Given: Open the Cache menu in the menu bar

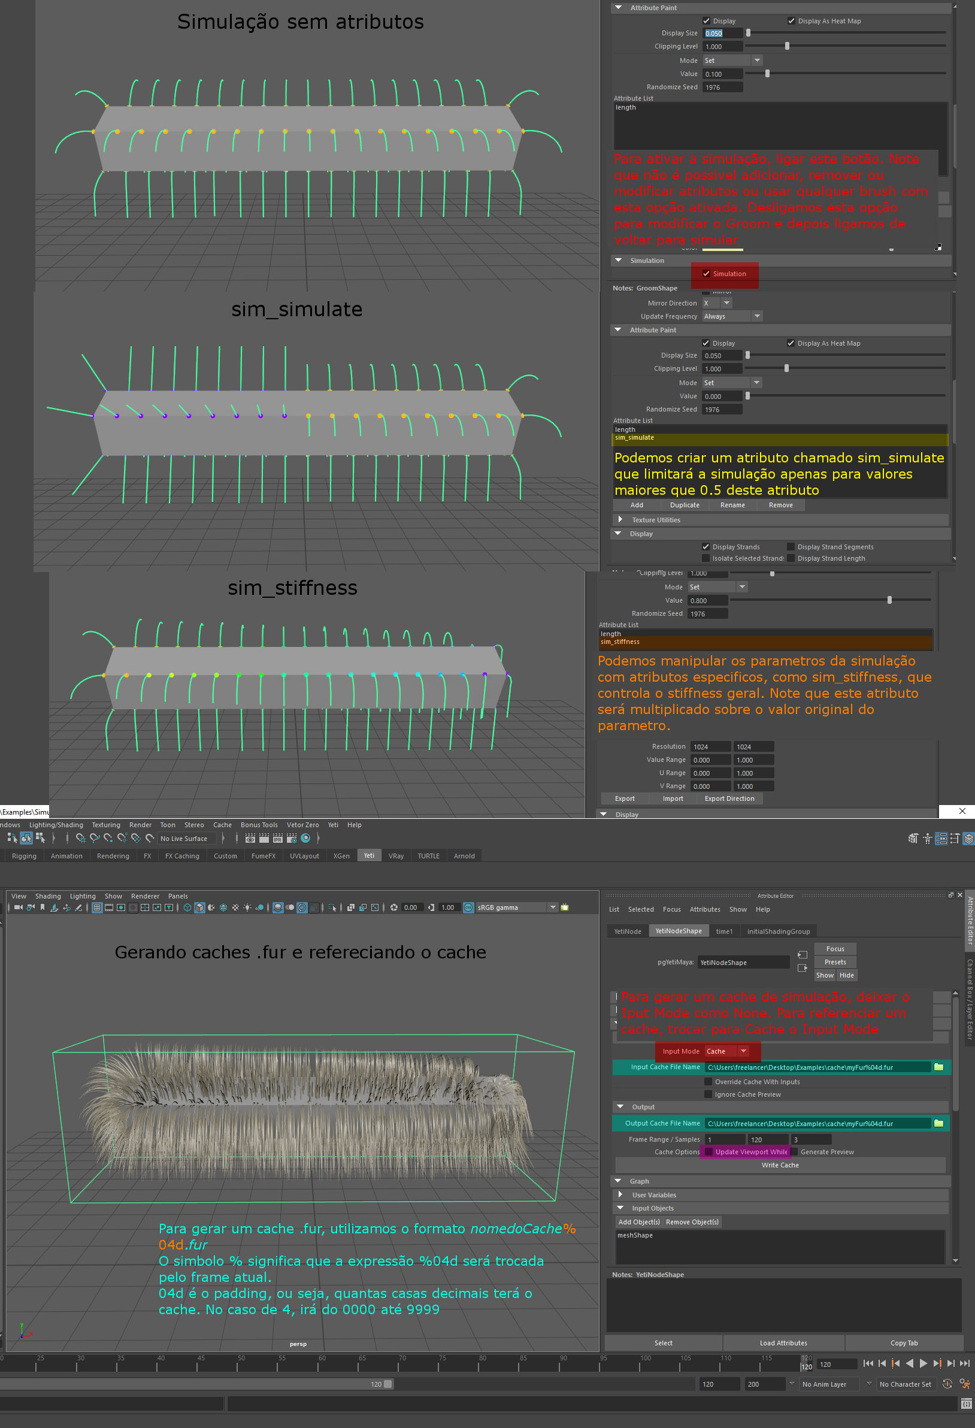Looking at the screenshot, I should pyautogui.click(x=222, y=825).
